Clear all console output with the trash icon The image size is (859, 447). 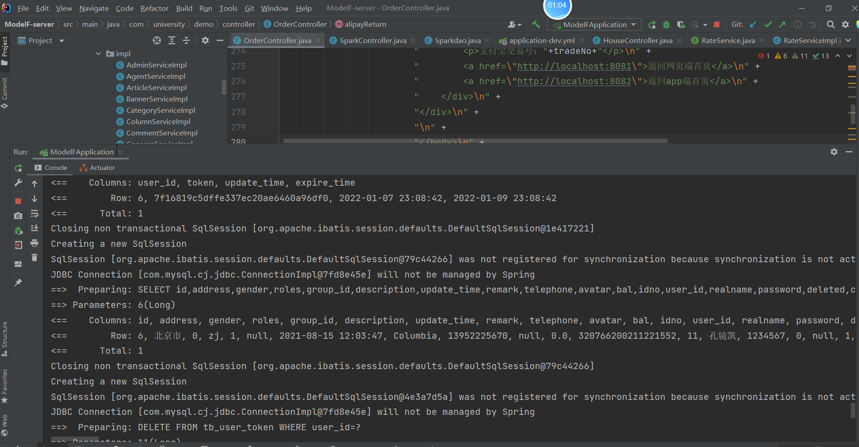point(34,258)
